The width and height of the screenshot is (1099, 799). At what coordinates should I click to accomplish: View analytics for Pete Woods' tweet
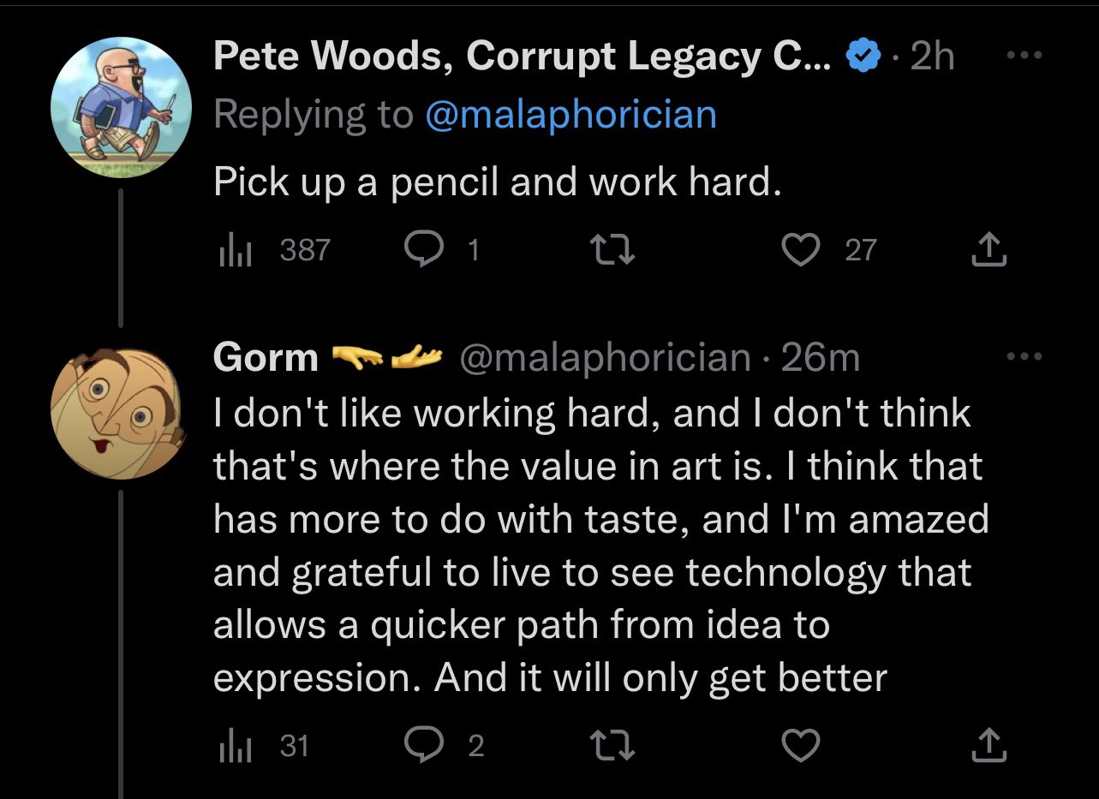click(234, 249)
